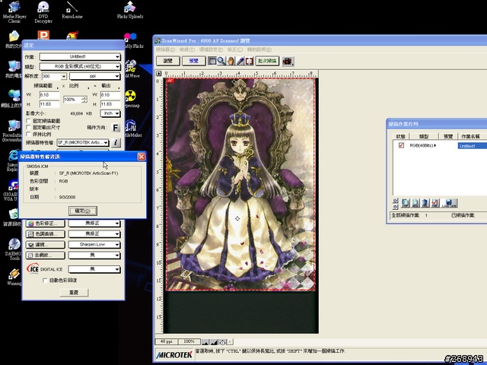Open the 掃描器 menu
This screenshot has height=365, width=487.
165,49
